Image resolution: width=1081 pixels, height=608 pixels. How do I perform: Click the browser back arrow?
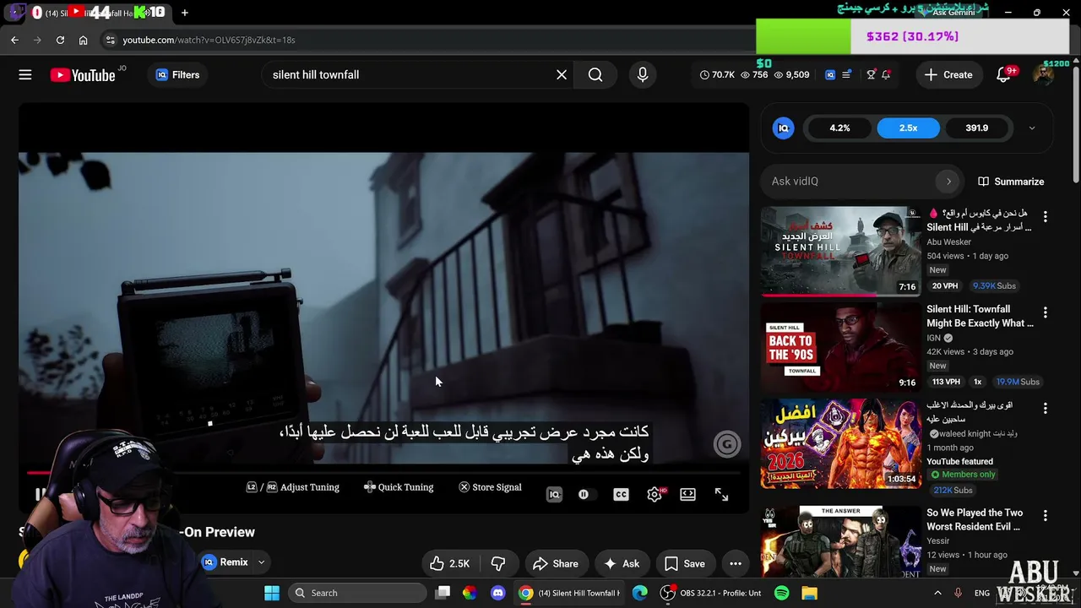14,40
